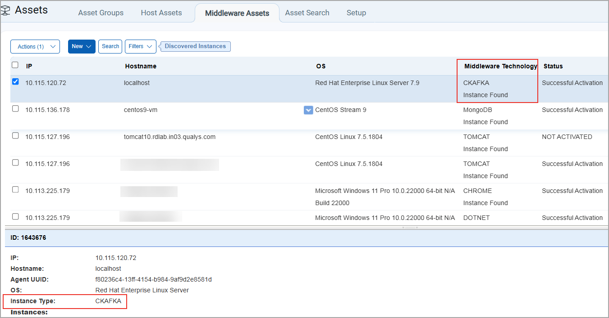Image resolution: width=609 pixels, height=318 pixels.
Task: Click the Search button
Action: [x=110, y=46]
